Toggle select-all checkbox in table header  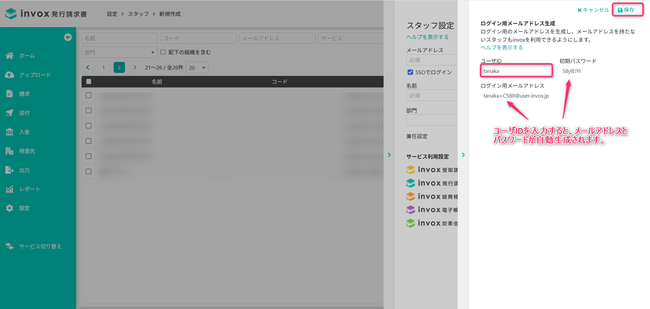pos(89,82)
